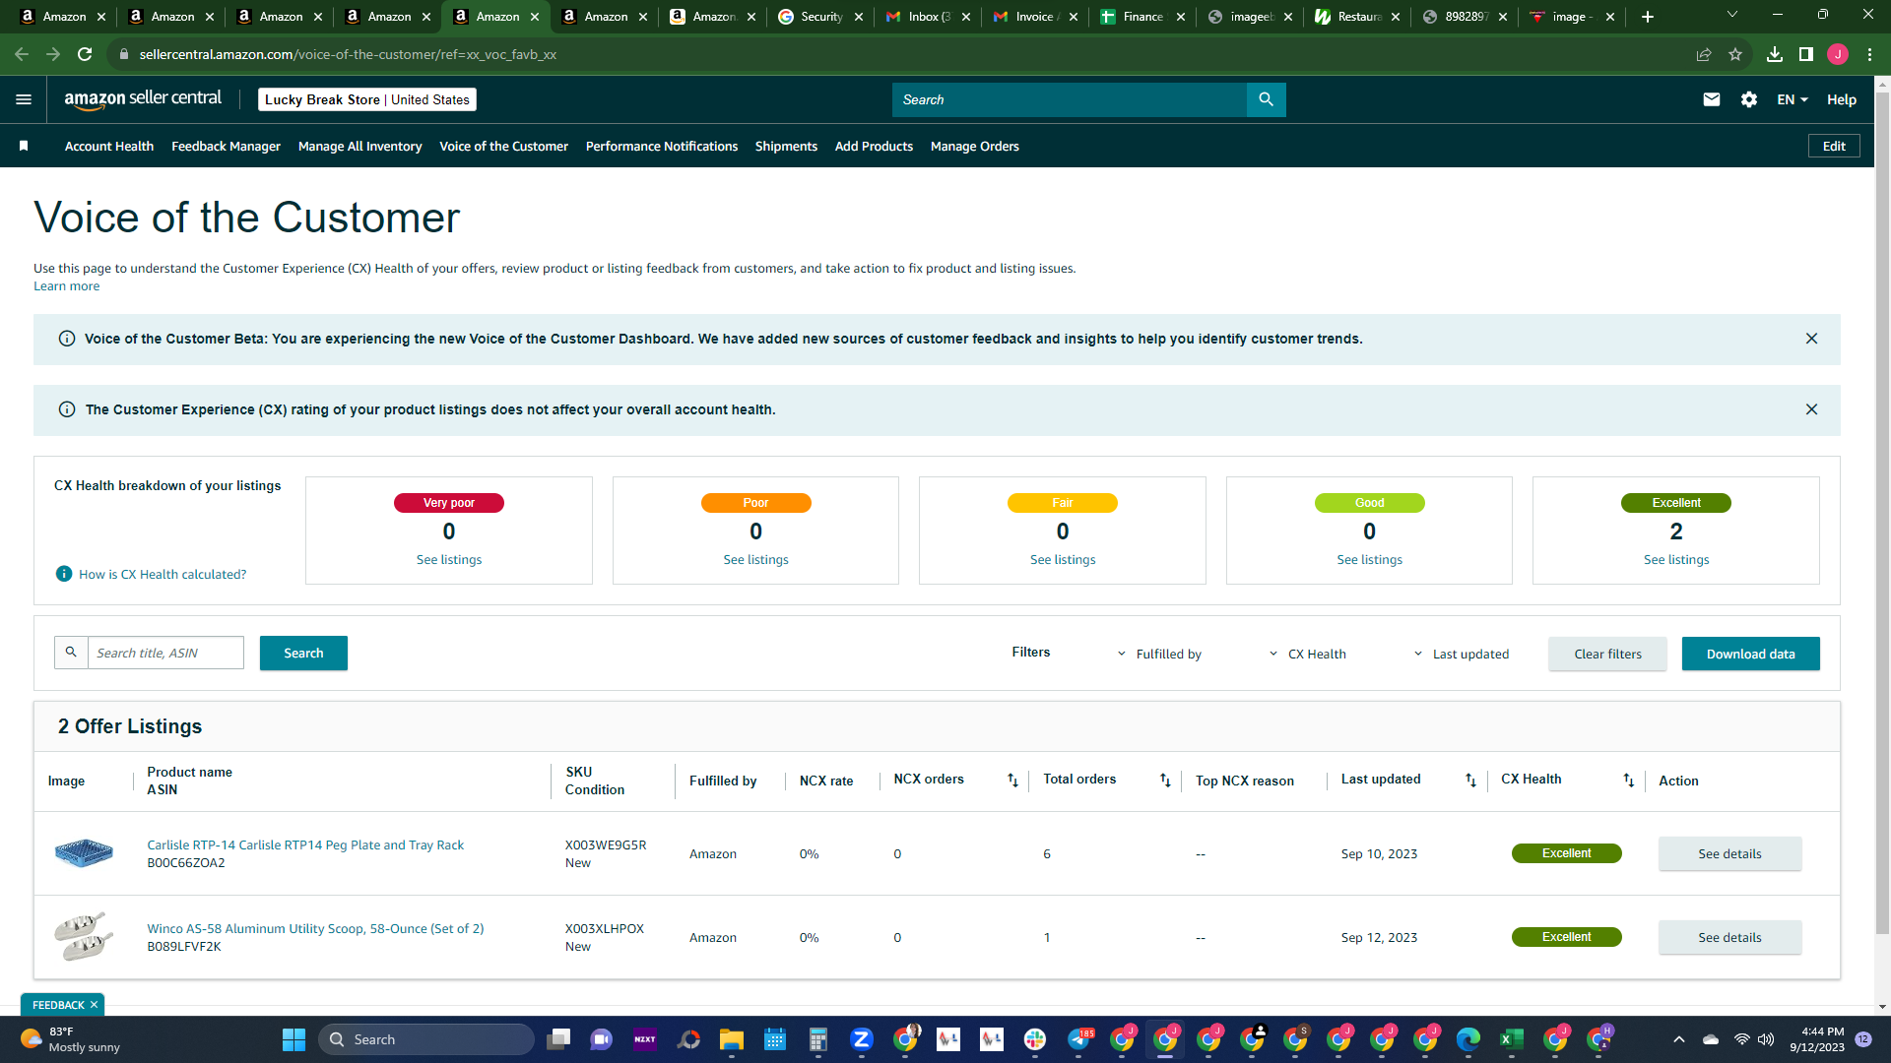The image size is (1891, 1063).
Task: Edit the bookmarks bar
Action: click(x=1834, y=146)
